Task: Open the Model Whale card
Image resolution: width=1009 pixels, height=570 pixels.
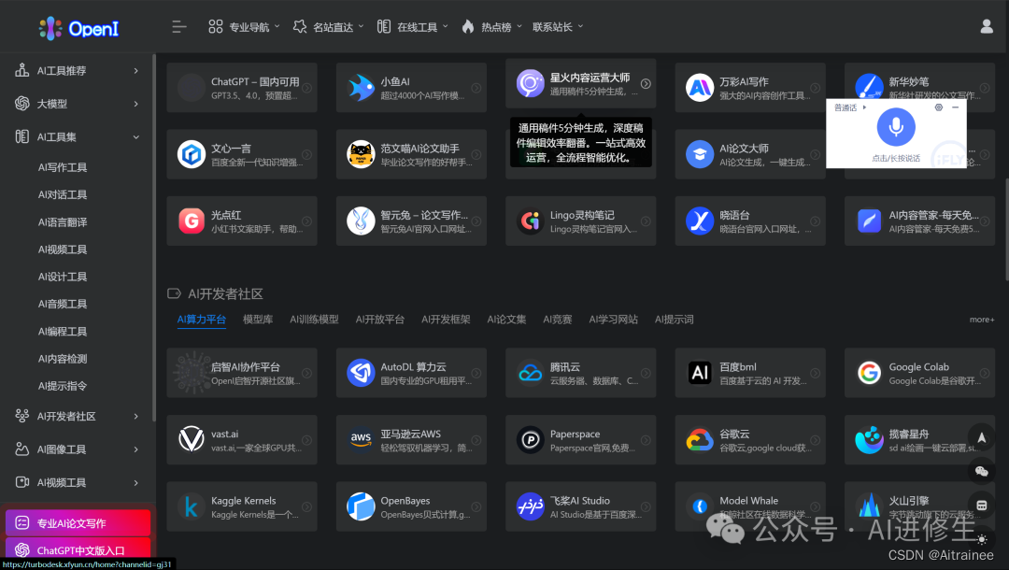Action: tap(750, 507)
